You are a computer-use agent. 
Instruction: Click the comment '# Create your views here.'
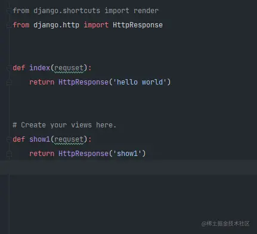(x=64, y=125)
